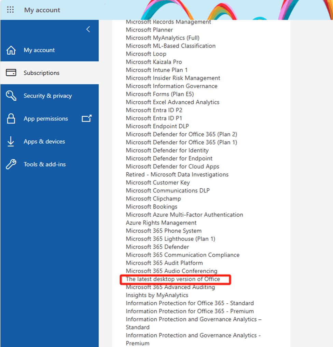Open My account in sidebar
The width and height of the screenshot is (333, 347).
50,50
